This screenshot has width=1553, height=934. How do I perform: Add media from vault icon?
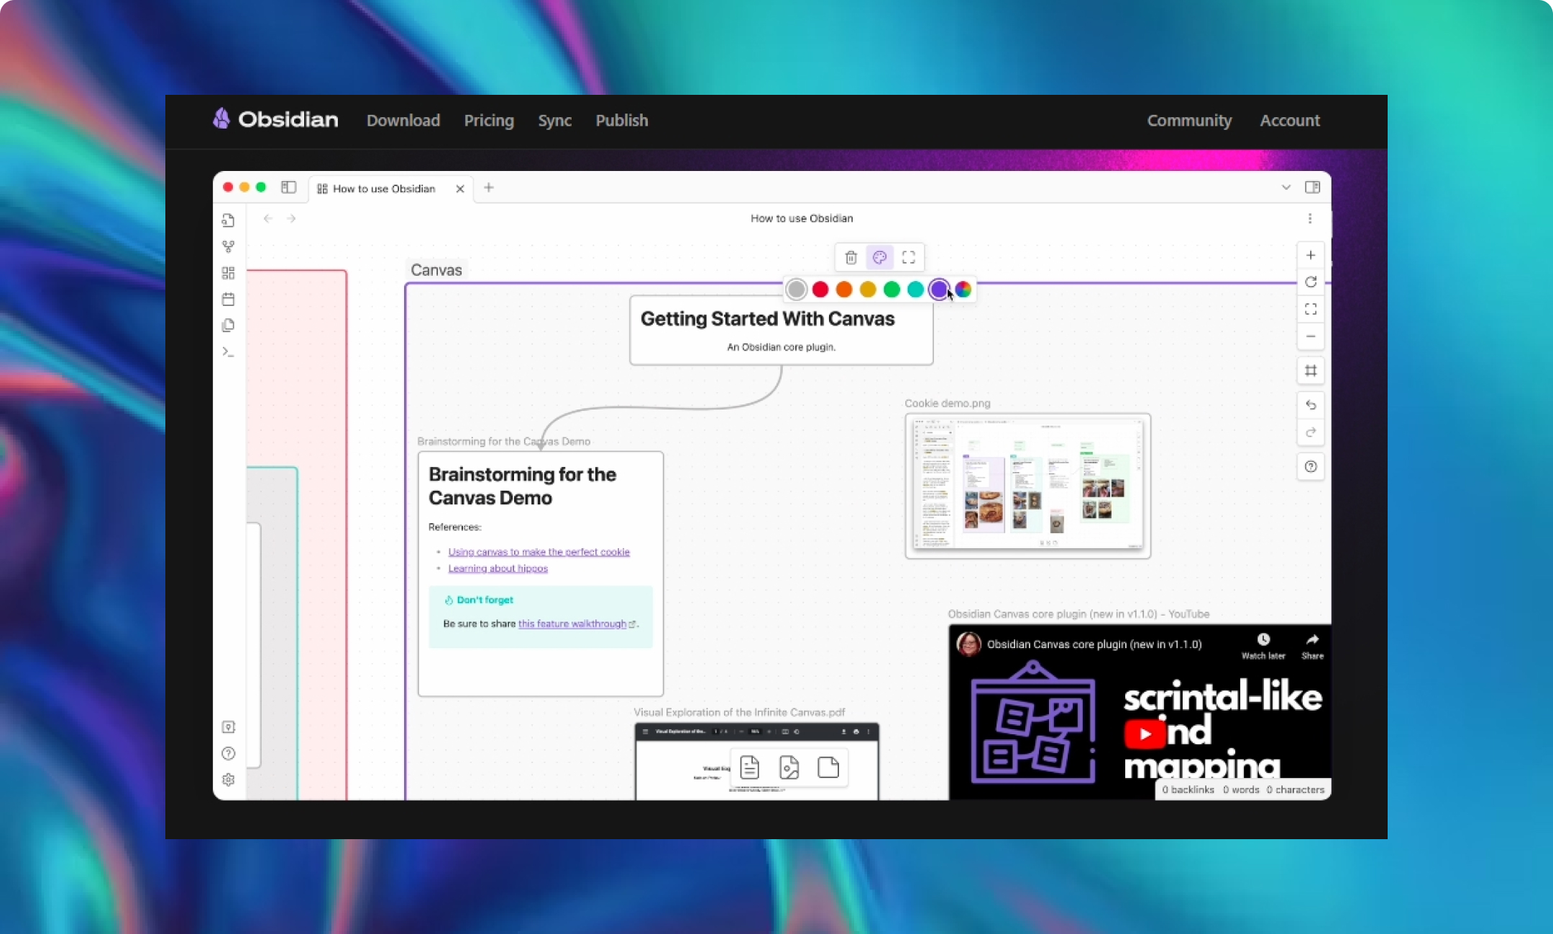point(789,767)
